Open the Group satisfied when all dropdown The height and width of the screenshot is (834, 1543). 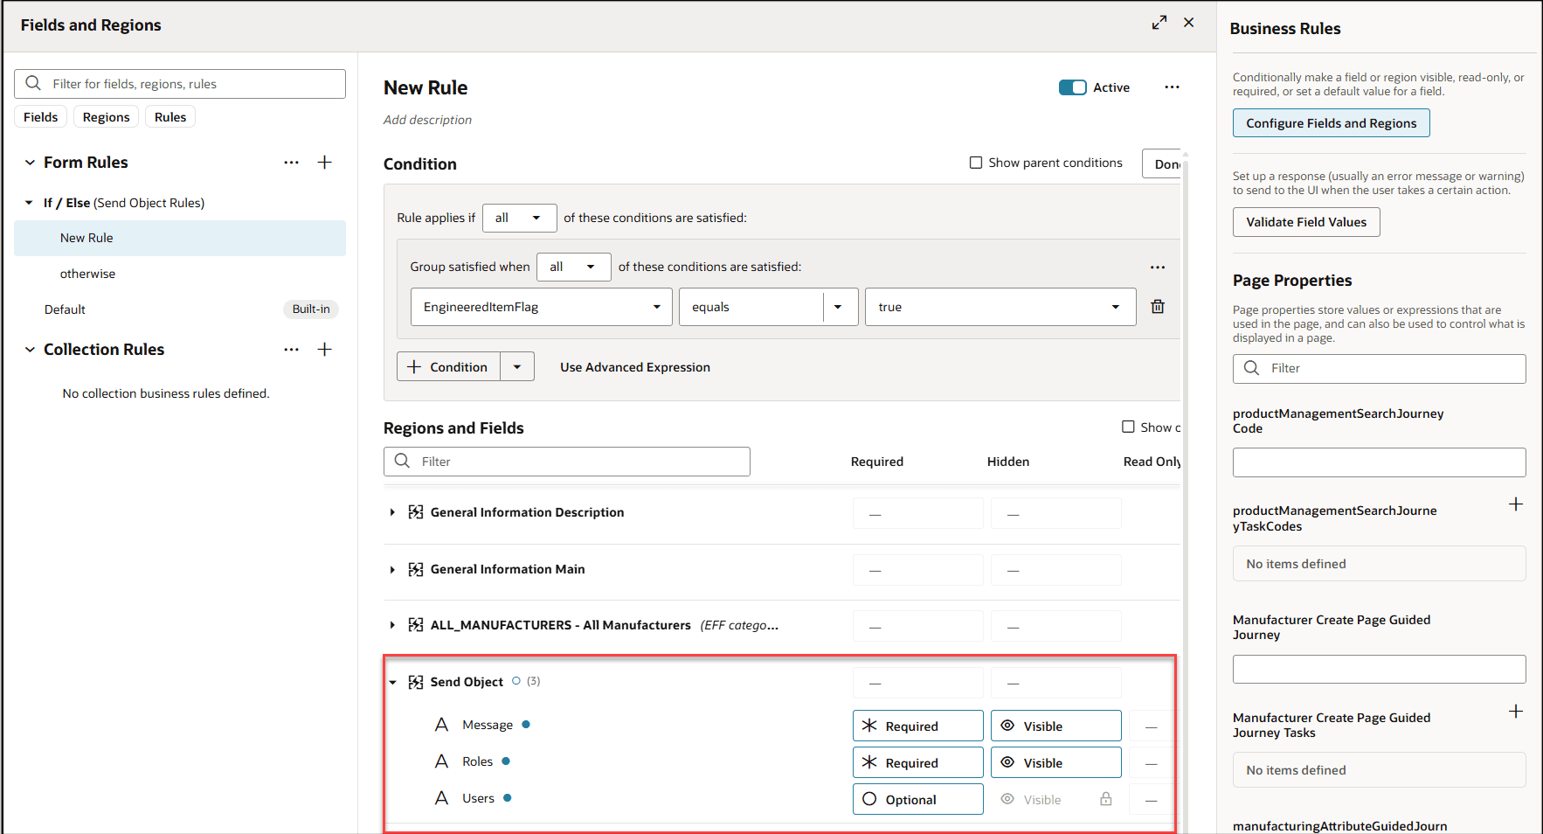tap(574, 267)
